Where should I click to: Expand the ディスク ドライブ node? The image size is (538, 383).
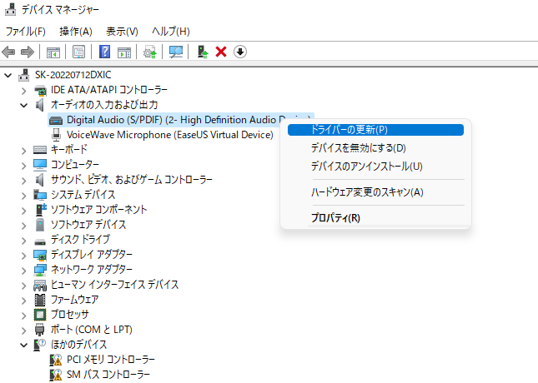pyautogui.click(x=23, y=241)
